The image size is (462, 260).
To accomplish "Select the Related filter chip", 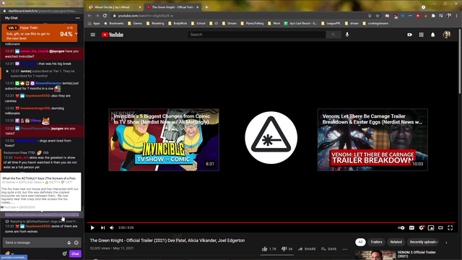I will click(396, 242).
